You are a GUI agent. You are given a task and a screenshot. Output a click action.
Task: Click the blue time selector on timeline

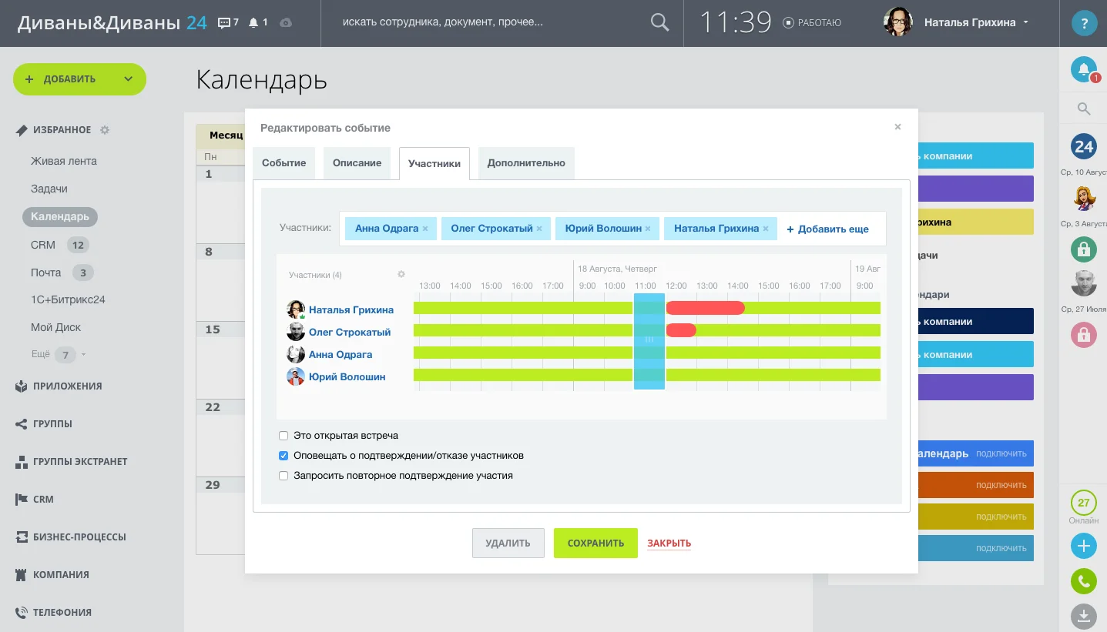coord(649,341)
